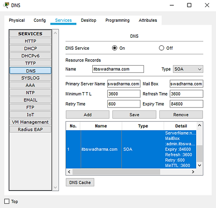Select DHCP in the services list

pos(30,48)
